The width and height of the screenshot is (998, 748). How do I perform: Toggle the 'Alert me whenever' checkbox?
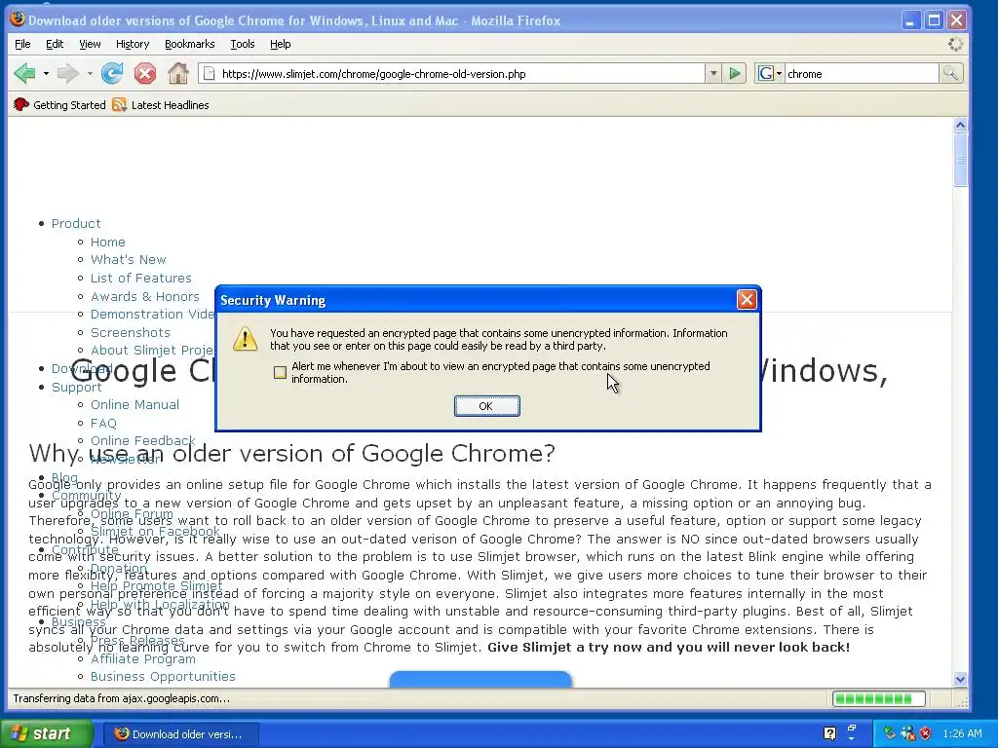click(280, 373)
